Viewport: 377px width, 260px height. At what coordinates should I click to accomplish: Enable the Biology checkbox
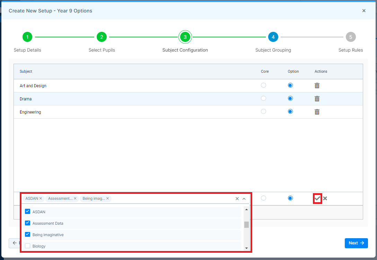click(x=27, y=246)
